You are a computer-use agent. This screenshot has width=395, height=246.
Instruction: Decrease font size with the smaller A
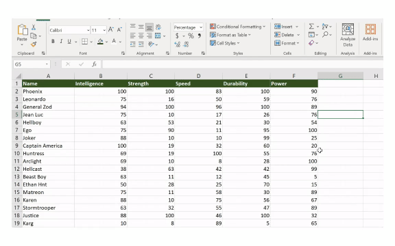pos(119,30)
